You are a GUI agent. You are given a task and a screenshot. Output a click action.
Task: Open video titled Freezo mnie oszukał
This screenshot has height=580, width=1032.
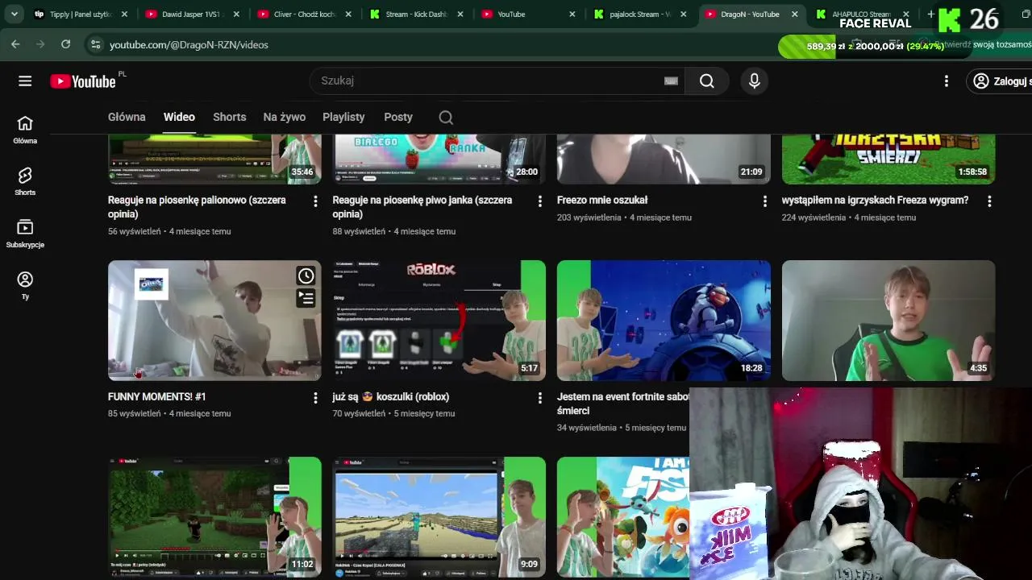(602, 200)
